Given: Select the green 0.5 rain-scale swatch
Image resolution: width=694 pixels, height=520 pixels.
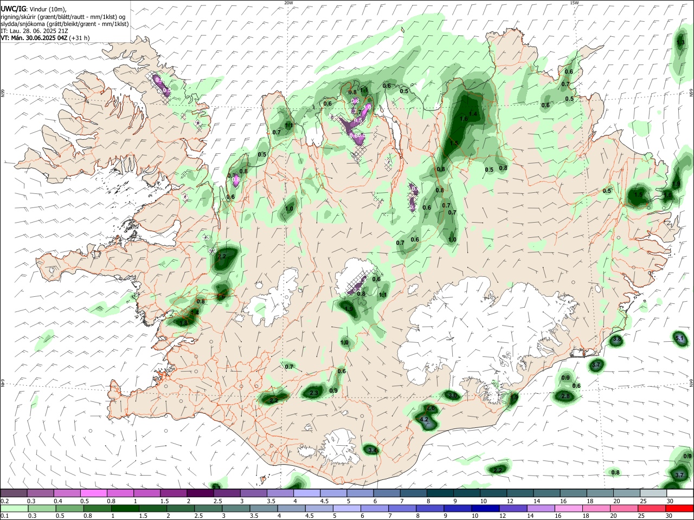Looking at the screenshot, I should pyautogui.click(x=69, y=508).
